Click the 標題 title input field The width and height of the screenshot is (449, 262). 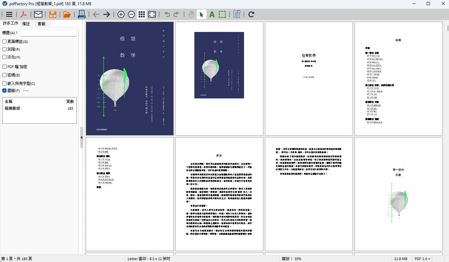tap(48, 33)
